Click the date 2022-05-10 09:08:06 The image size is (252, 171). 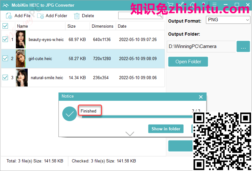click(138, 78)
